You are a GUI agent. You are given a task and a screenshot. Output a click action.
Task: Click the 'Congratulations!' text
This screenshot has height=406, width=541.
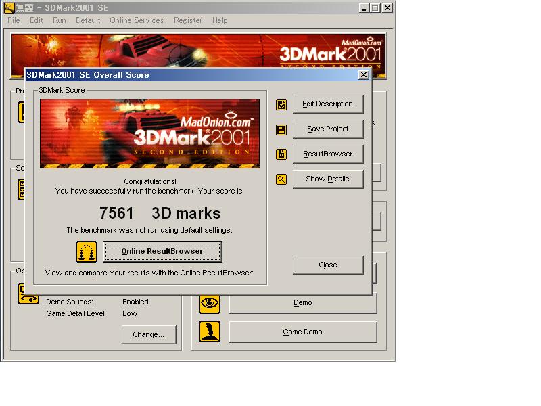click(150, 181)
